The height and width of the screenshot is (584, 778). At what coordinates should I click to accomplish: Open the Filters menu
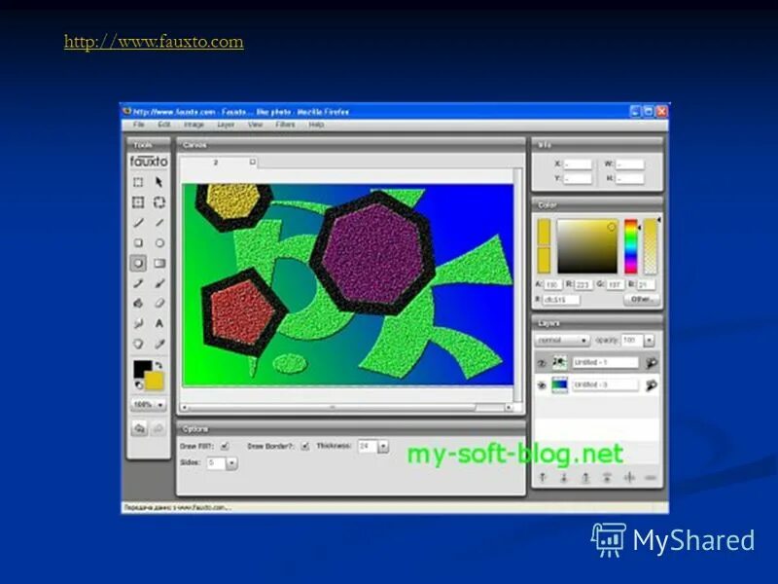(285, 125)
